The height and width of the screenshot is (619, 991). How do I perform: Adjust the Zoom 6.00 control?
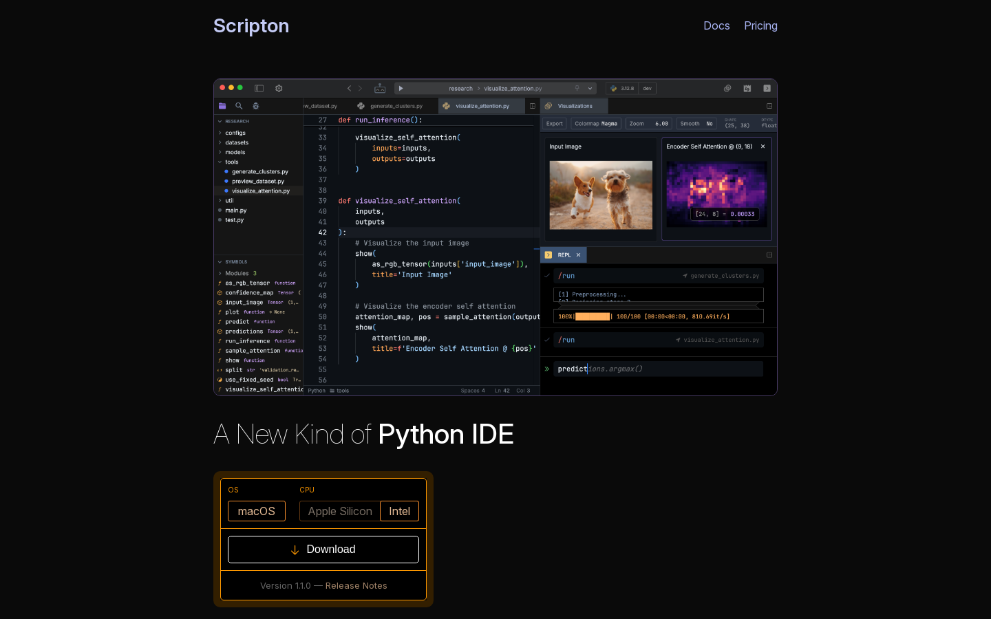point(649,124)
